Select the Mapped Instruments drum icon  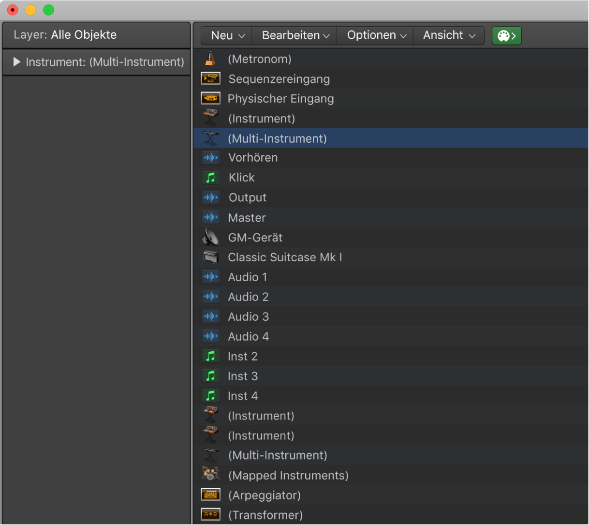tap(210, 475)
